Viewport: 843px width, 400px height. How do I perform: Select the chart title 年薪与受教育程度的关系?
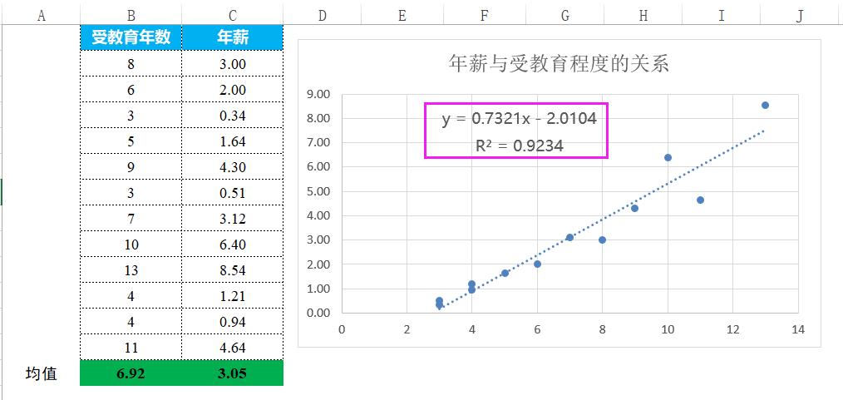pyautogui.click(x=559, y=64)
